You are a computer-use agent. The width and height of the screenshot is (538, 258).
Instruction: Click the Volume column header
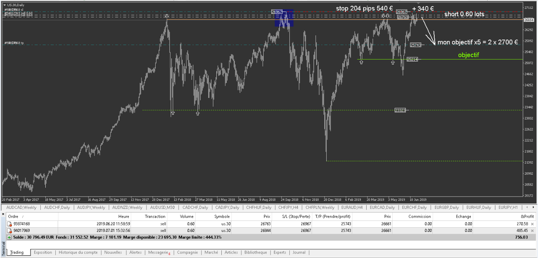pos(182,217)
